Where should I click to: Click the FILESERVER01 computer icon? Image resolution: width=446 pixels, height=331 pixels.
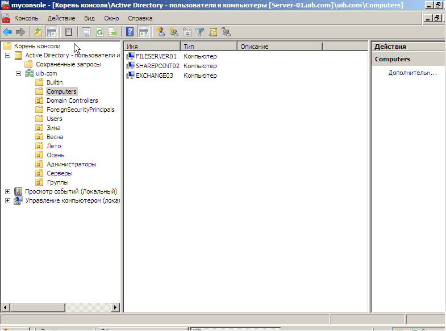(130, 56)
